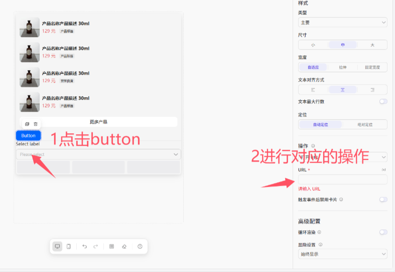Switch to mobile preview mode icon
This screenshot has height=272, width=395.
pos(69,246)
